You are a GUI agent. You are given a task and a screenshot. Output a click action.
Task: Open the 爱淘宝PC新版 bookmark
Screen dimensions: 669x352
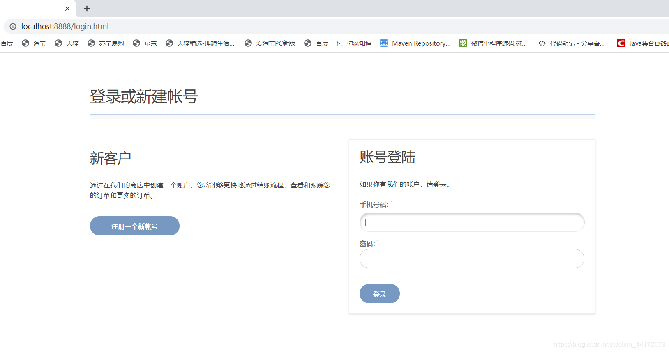(x=270, y=43)
